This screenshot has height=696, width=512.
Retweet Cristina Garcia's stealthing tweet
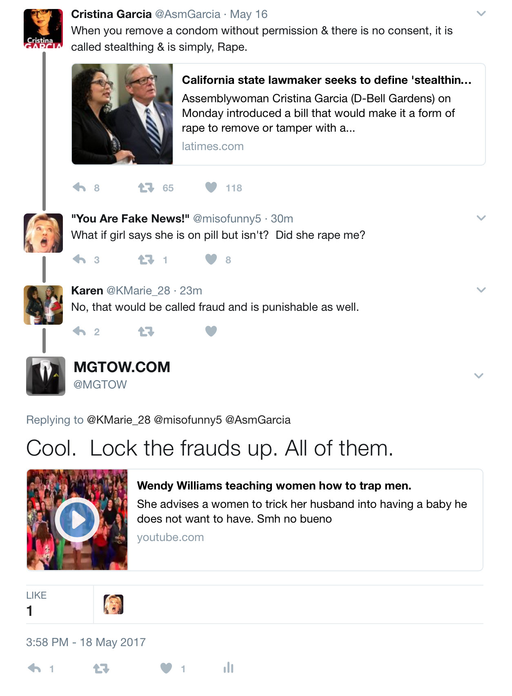tap(146, 188)
